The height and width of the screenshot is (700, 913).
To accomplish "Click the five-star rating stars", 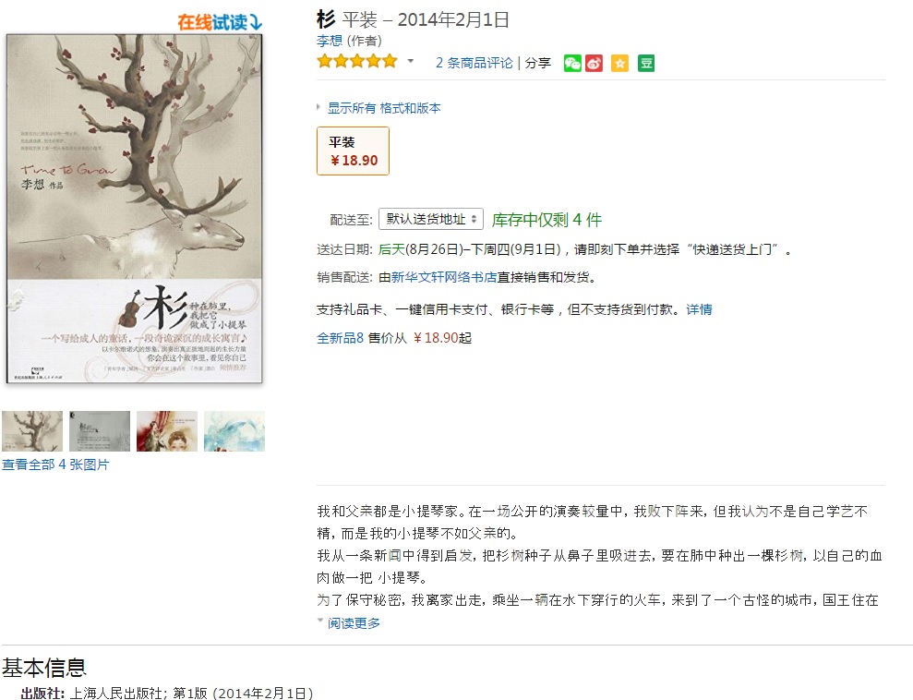I will point(357,61).
